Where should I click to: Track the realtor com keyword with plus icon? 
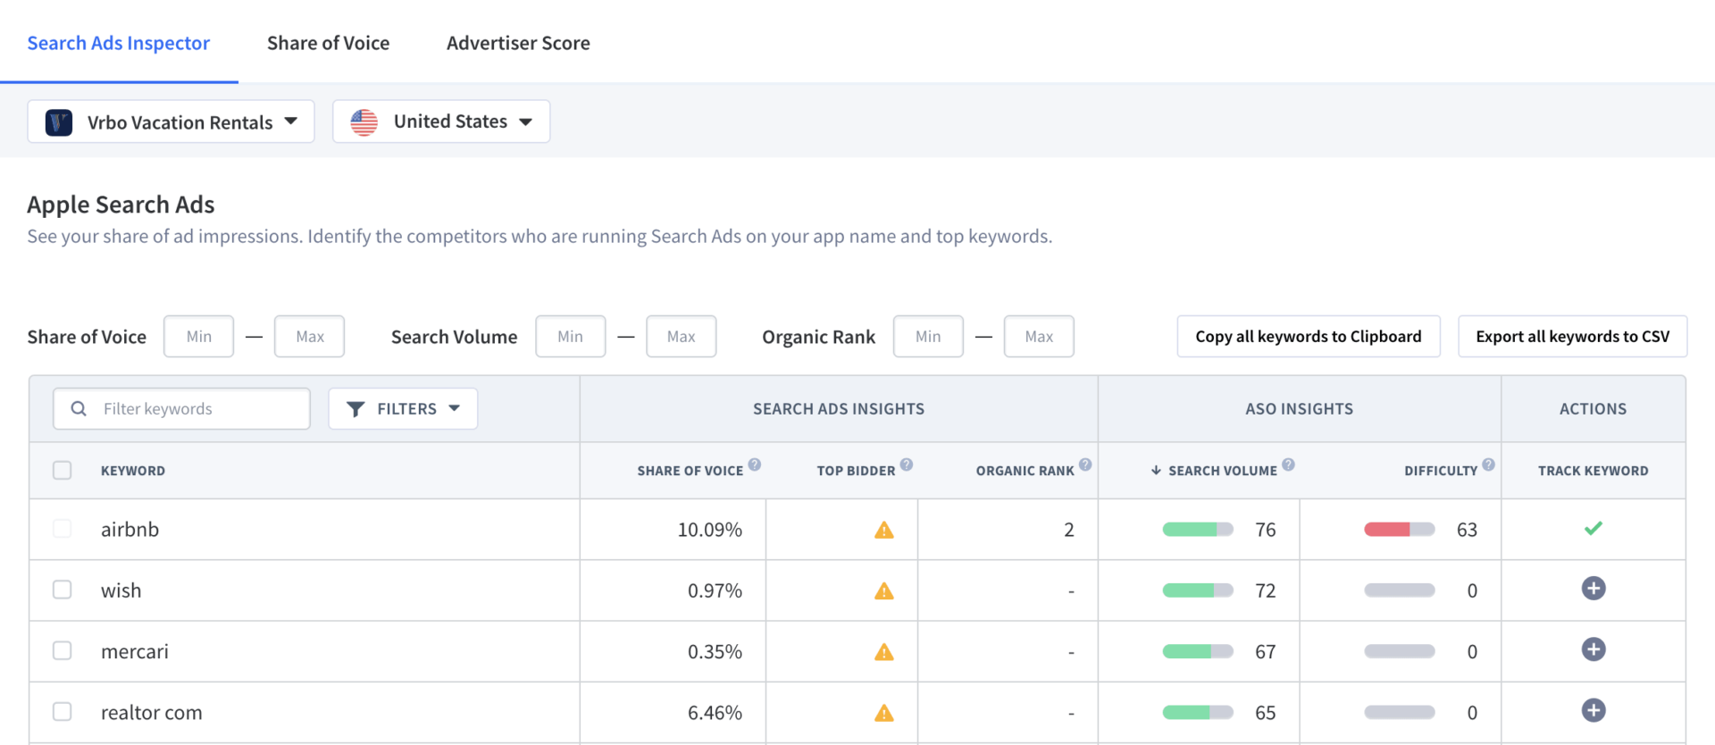pos(1594,710)
